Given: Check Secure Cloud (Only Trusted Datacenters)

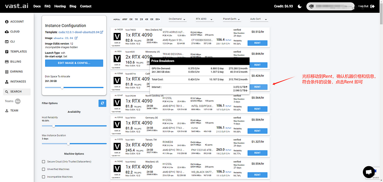Looking at the screenshot, I should click(x=43, y=162).
